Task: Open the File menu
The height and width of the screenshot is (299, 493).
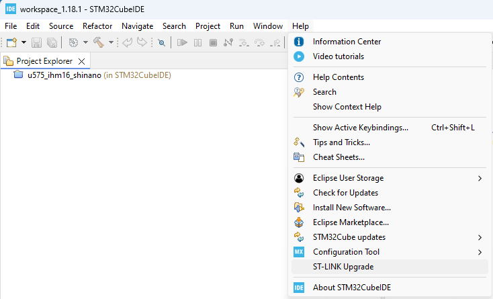Action: tap(11, 26)
